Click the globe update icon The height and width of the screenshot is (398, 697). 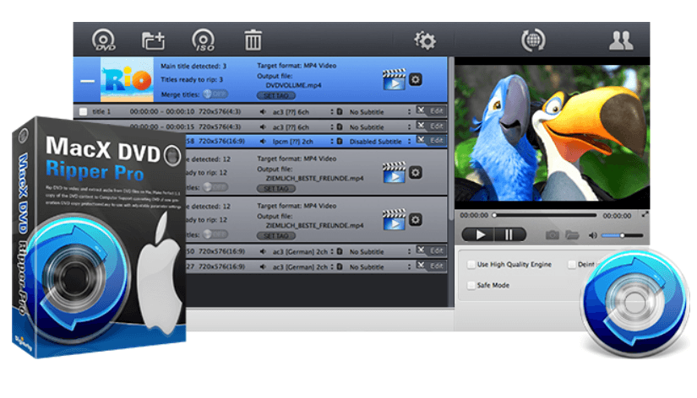click(x=533, y=40)
